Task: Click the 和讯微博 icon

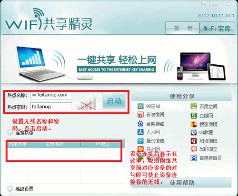Action: (194, 141)
